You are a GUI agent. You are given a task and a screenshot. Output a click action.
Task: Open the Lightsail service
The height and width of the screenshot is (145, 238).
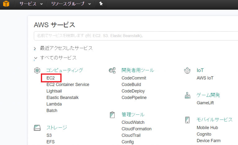pos(54,91)
